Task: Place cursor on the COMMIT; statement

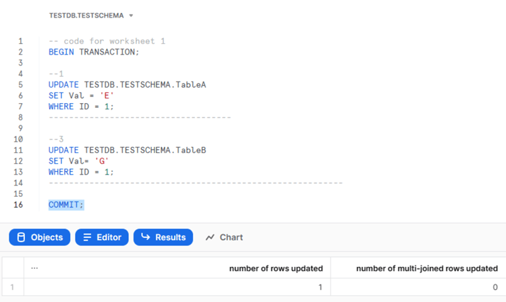Action: tap(66, 205)
